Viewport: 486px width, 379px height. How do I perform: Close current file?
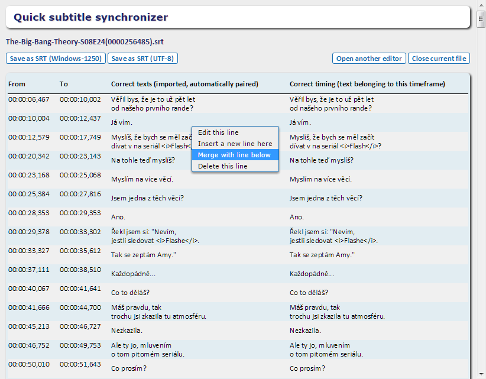pyautogui.click(x=439, y=59)
